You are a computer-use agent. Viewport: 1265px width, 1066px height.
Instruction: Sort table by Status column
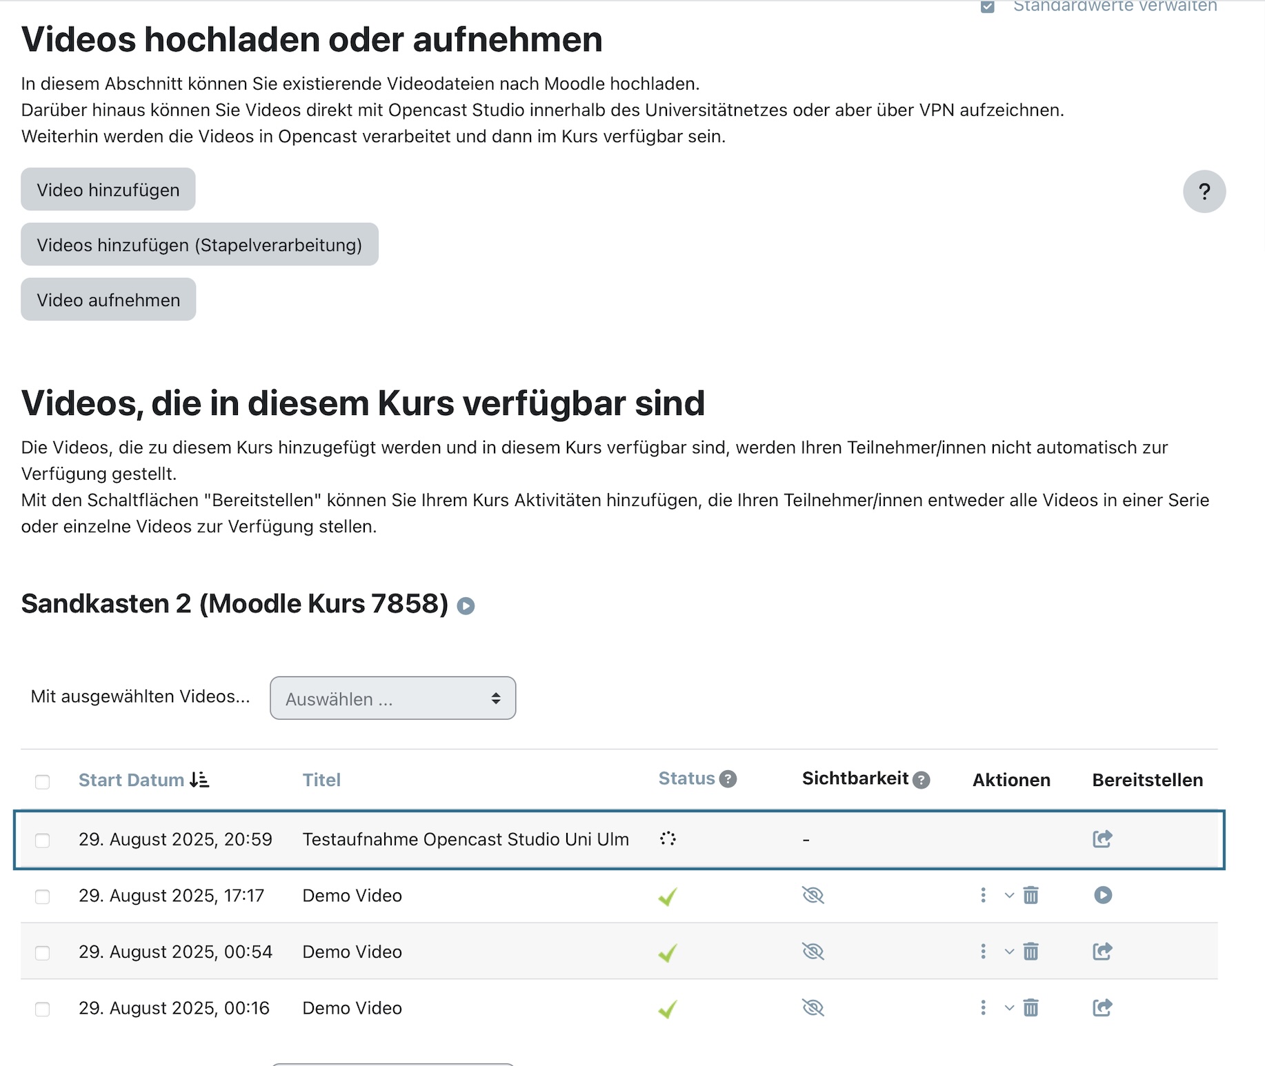point(686,778)
